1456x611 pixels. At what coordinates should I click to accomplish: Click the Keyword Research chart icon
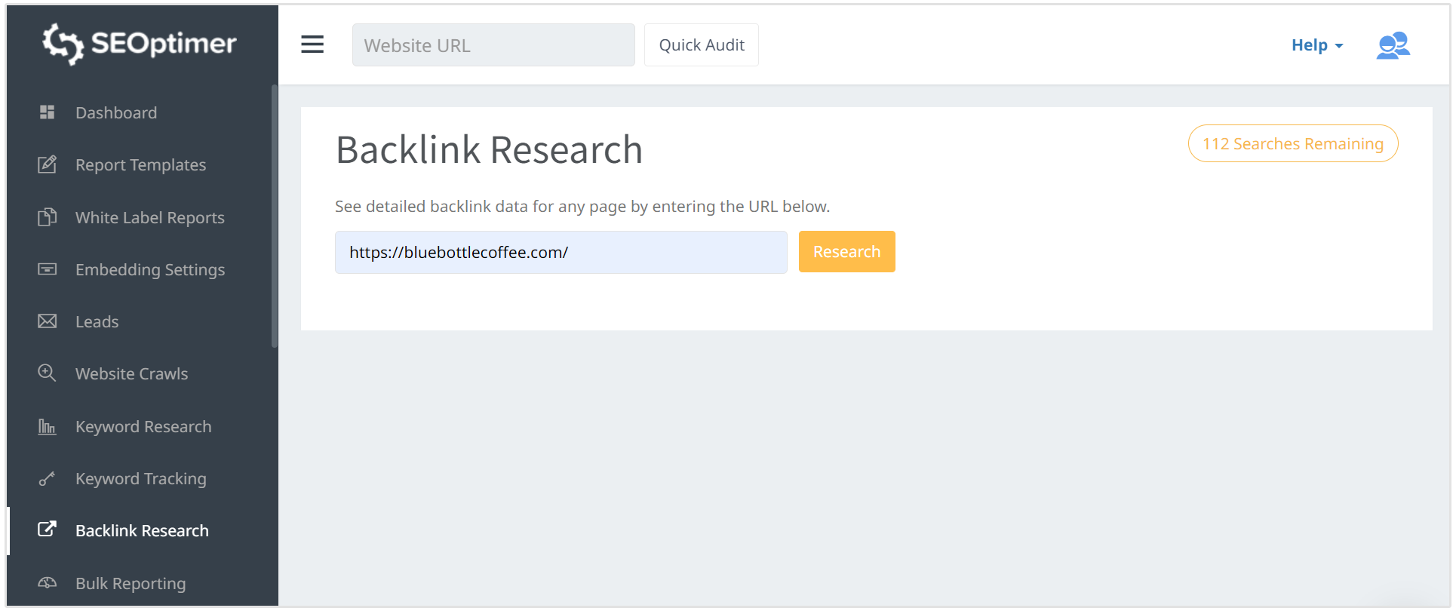47,426
